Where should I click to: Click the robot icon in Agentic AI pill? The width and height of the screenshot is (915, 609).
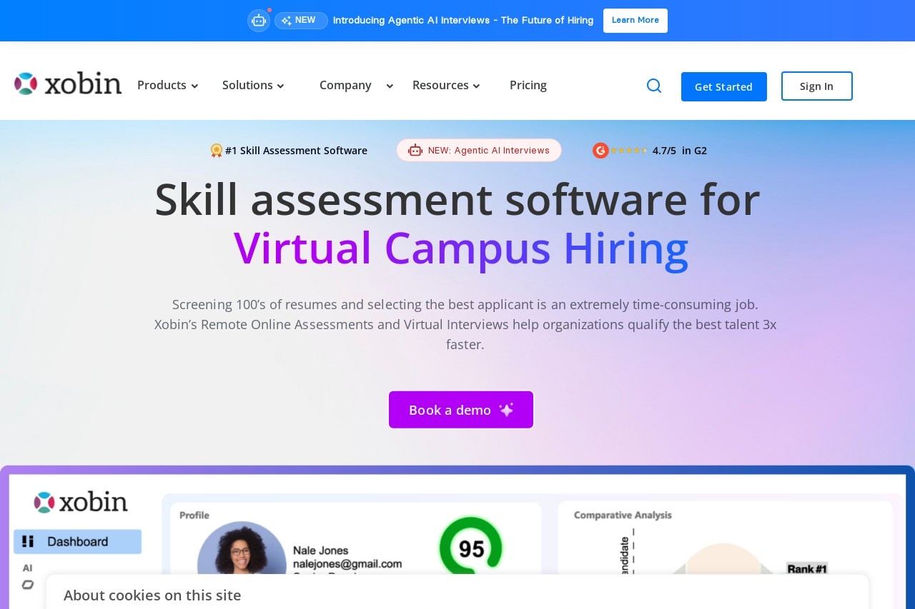point(415,151)
